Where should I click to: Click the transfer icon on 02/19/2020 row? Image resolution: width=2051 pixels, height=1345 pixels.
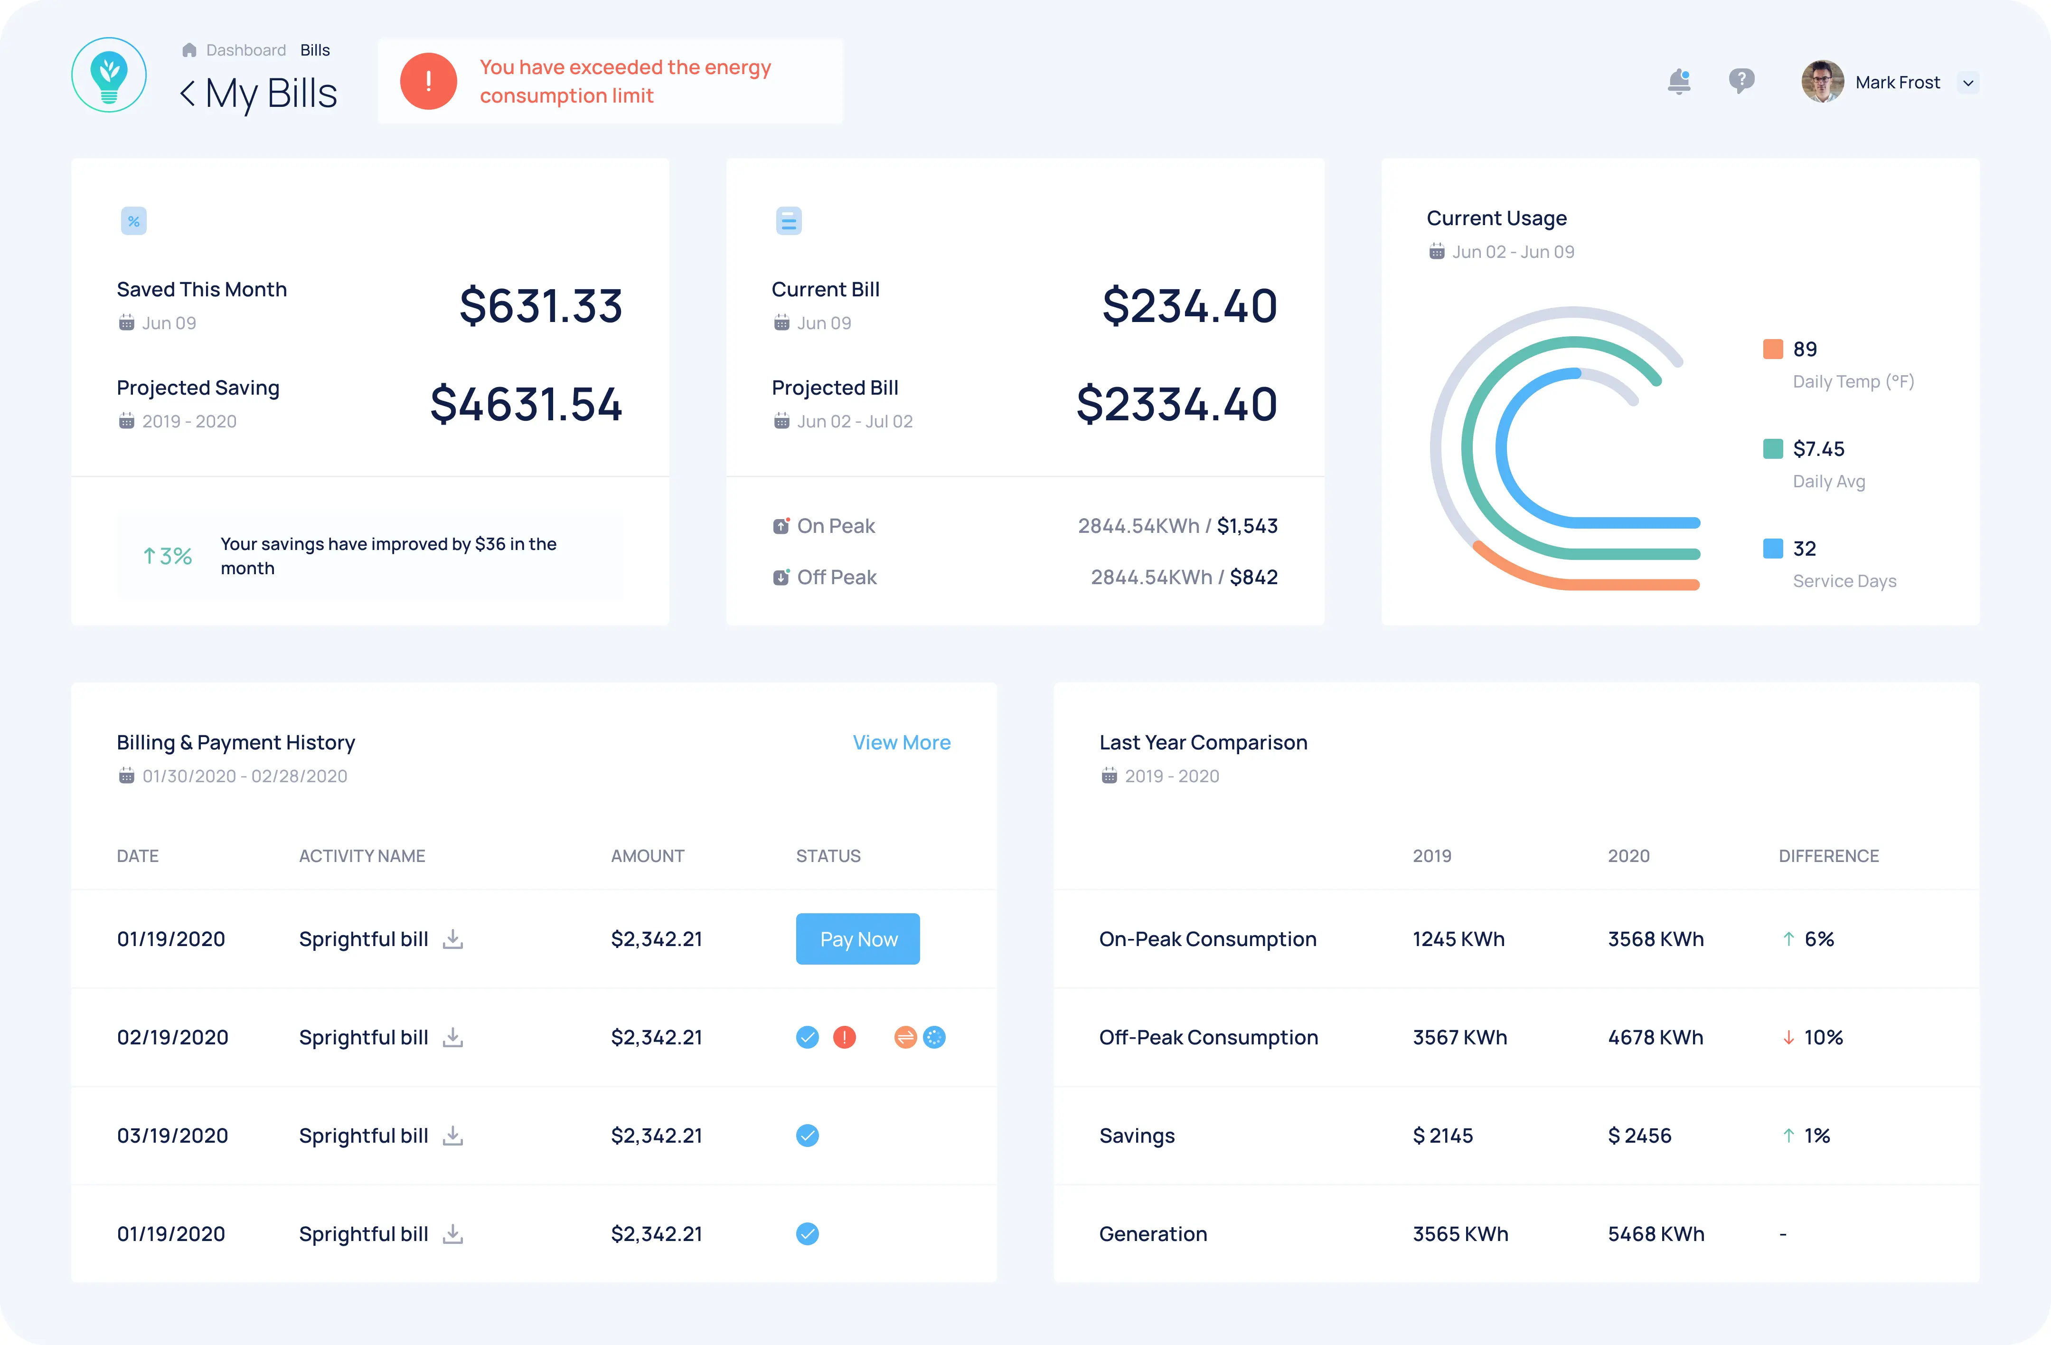905,1037
